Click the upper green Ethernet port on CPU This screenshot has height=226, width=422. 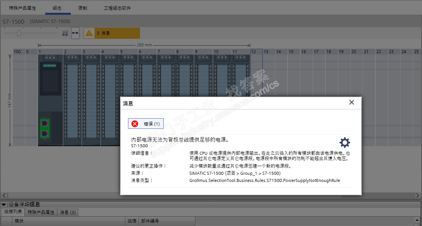point(45,124)
